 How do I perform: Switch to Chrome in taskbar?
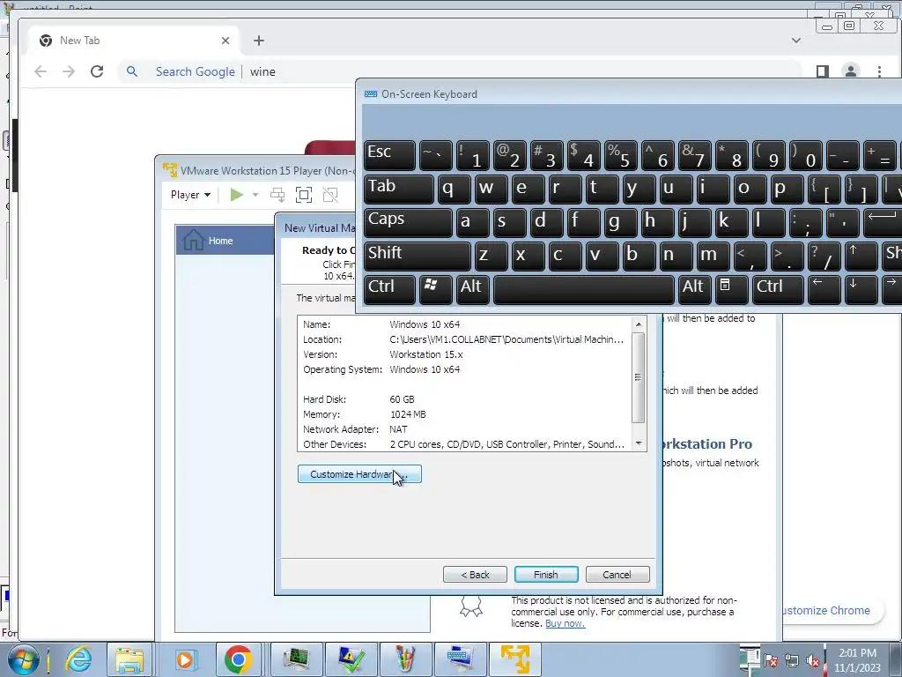238,659
